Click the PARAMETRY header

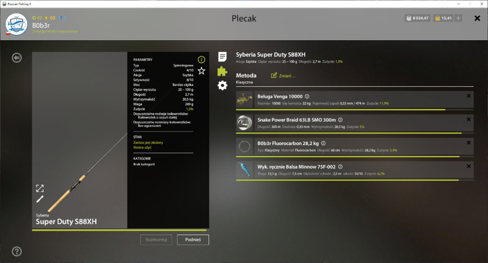point(143,59)
